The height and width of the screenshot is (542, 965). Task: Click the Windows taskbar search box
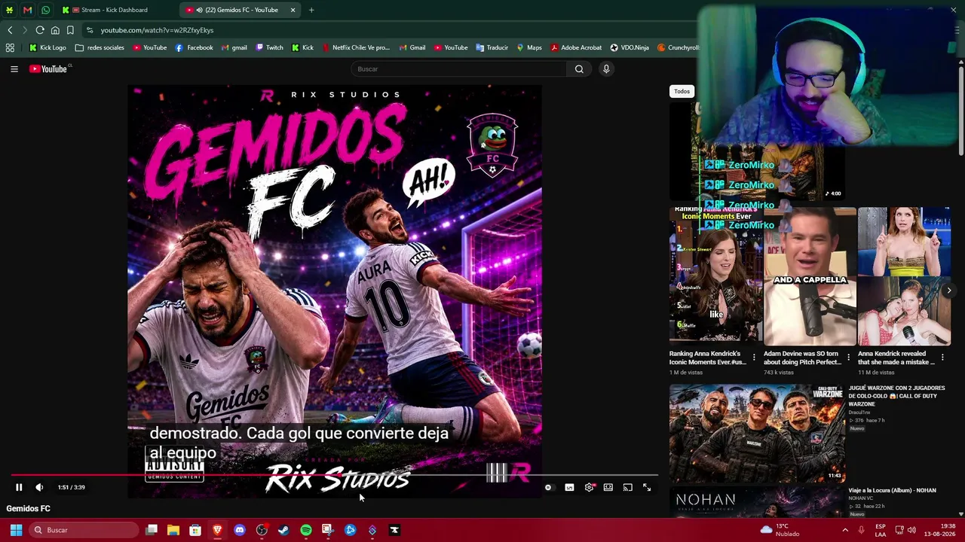click(84, 530)
